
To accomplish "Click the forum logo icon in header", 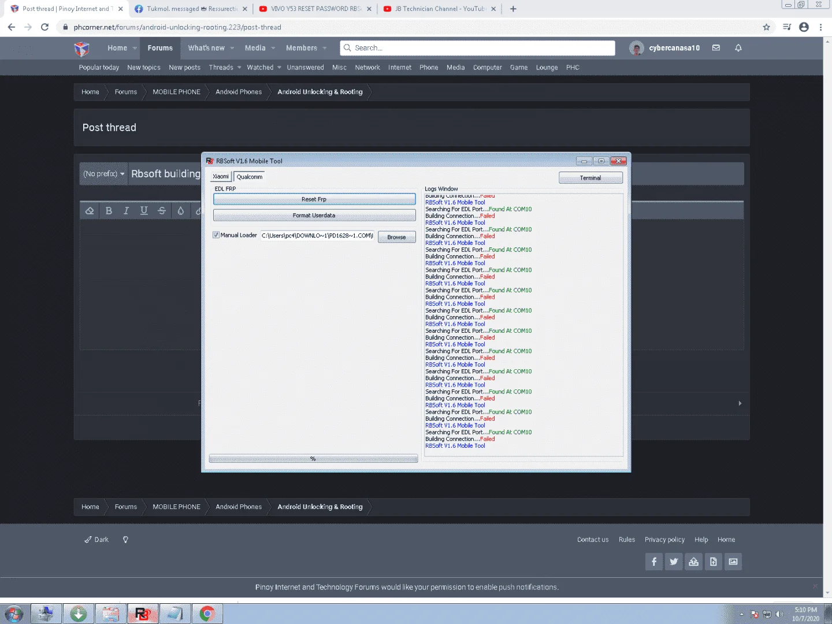I will 82,49.
